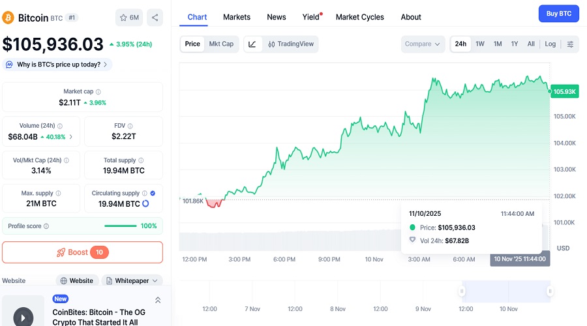Click the Bitcoin logo icon
Viewport: 587px width, 326px height.
[x=8, y=18]
